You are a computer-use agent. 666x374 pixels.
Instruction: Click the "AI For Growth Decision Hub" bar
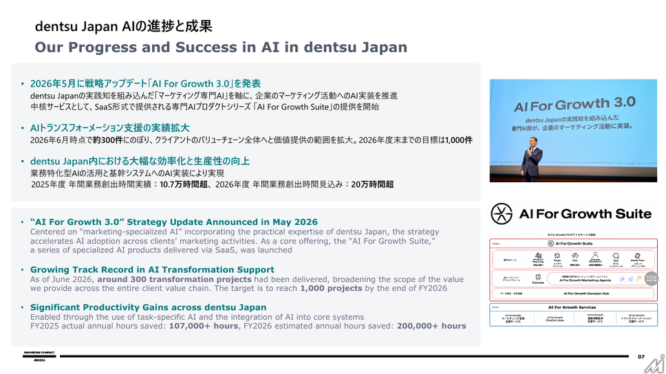pyautogui.click(x=573, y=294)
